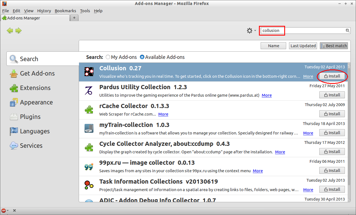Open the Edit menu
The height and width of the screenshot is (215, 356).
click(16, 11)
